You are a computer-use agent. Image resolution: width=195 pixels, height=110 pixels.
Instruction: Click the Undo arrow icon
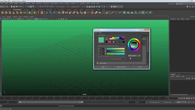[19, 6]
